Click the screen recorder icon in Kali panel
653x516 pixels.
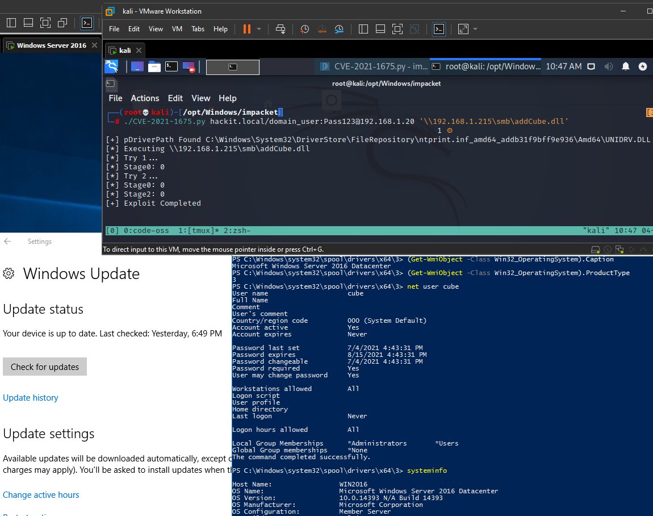coord(189,66)
